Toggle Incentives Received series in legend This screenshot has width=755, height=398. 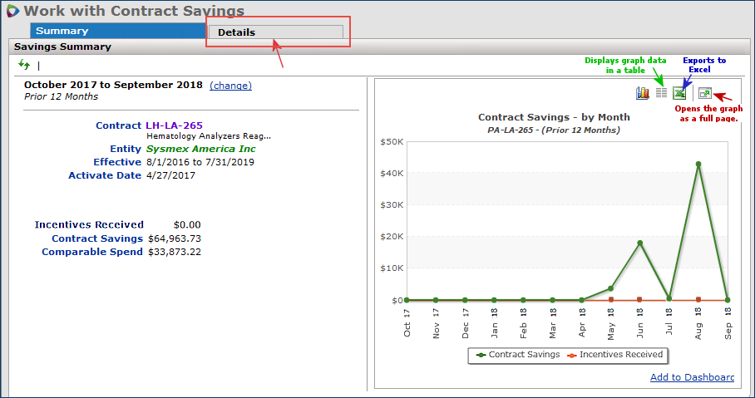[614, 355]
